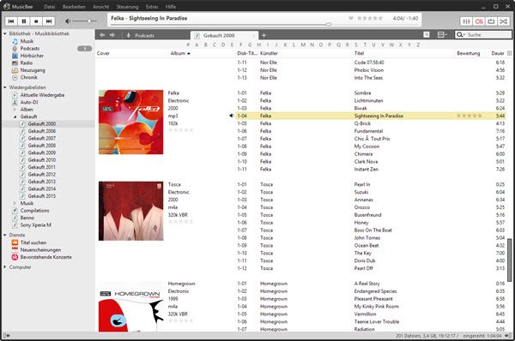
Task: Expand the Musik playlist folder
Action: click(x=15, y=203)
